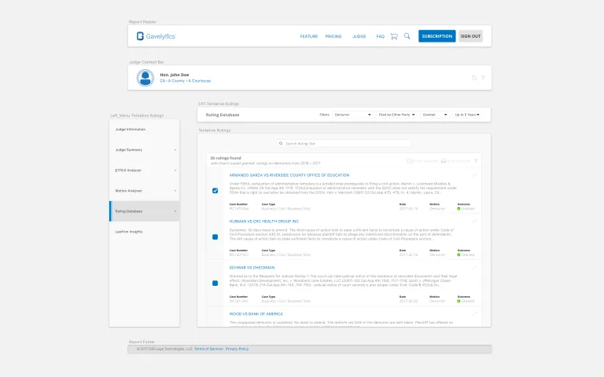Open the shopping cart
The image size is (604, 377).
[394, 36]
